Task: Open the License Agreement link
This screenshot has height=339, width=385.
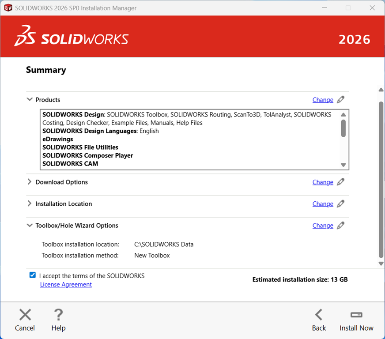Action: point(66,285)
